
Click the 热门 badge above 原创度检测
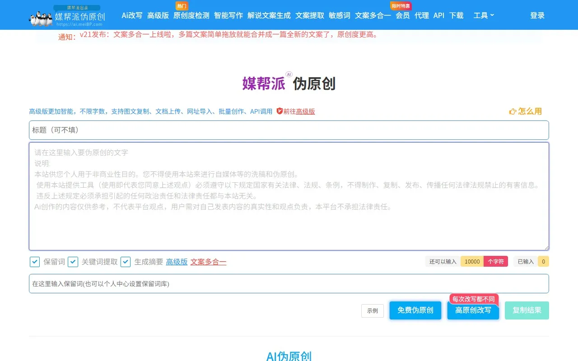(x=182, y=6)
